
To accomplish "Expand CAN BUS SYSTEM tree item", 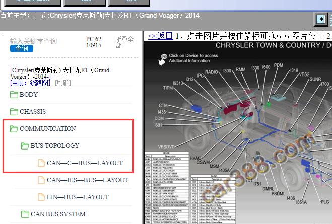I will tap(58, 214).
